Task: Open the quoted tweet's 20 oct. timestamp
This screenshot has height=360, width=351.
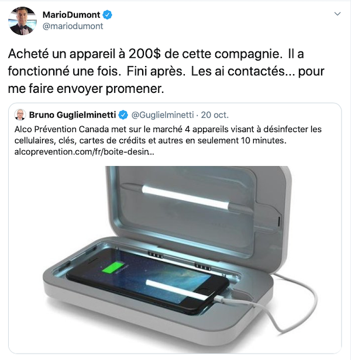Action: point(215,115)
